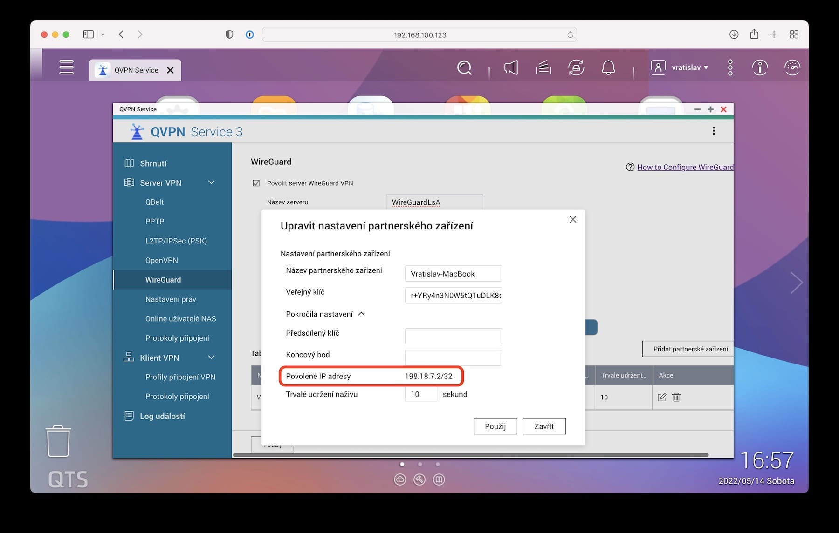Click the Safari address bar
The image size is (839, 533).
point(419,34)
